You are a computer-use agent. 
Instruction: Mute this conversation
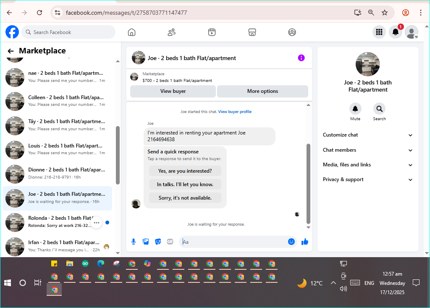(355, 109)
